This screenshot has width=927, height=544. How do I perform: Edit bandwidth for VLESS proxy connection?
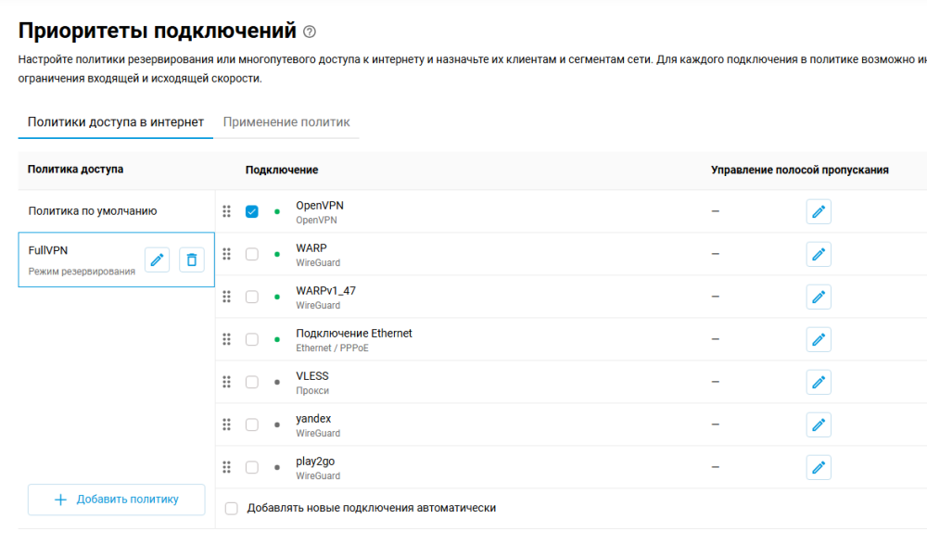819,382
